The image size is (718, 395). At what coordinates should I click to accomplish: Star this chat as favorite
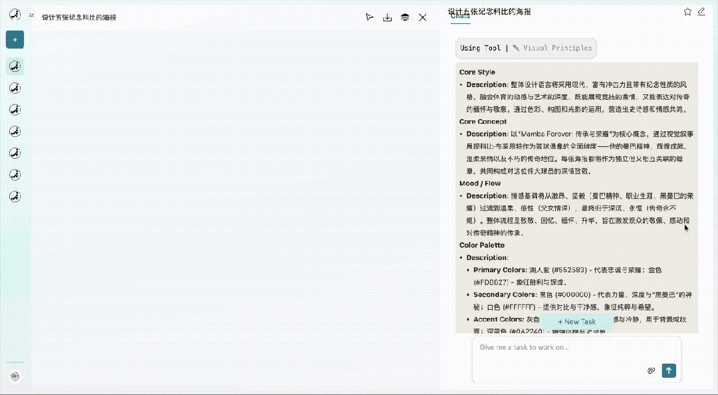(x=687, y=11)
